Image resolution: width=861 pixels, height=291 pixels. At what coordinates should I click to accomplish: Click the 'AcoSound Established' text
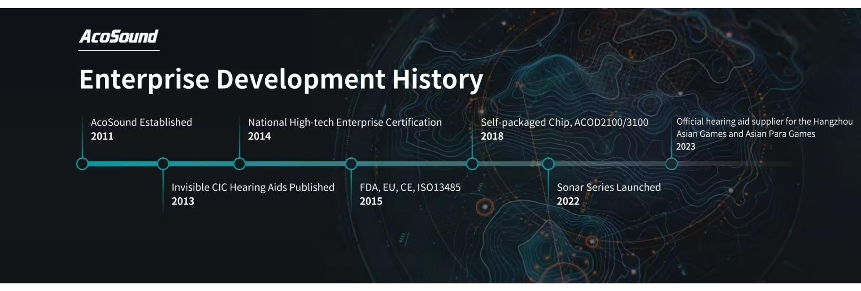pyautogui.click(x=141, y=122)
